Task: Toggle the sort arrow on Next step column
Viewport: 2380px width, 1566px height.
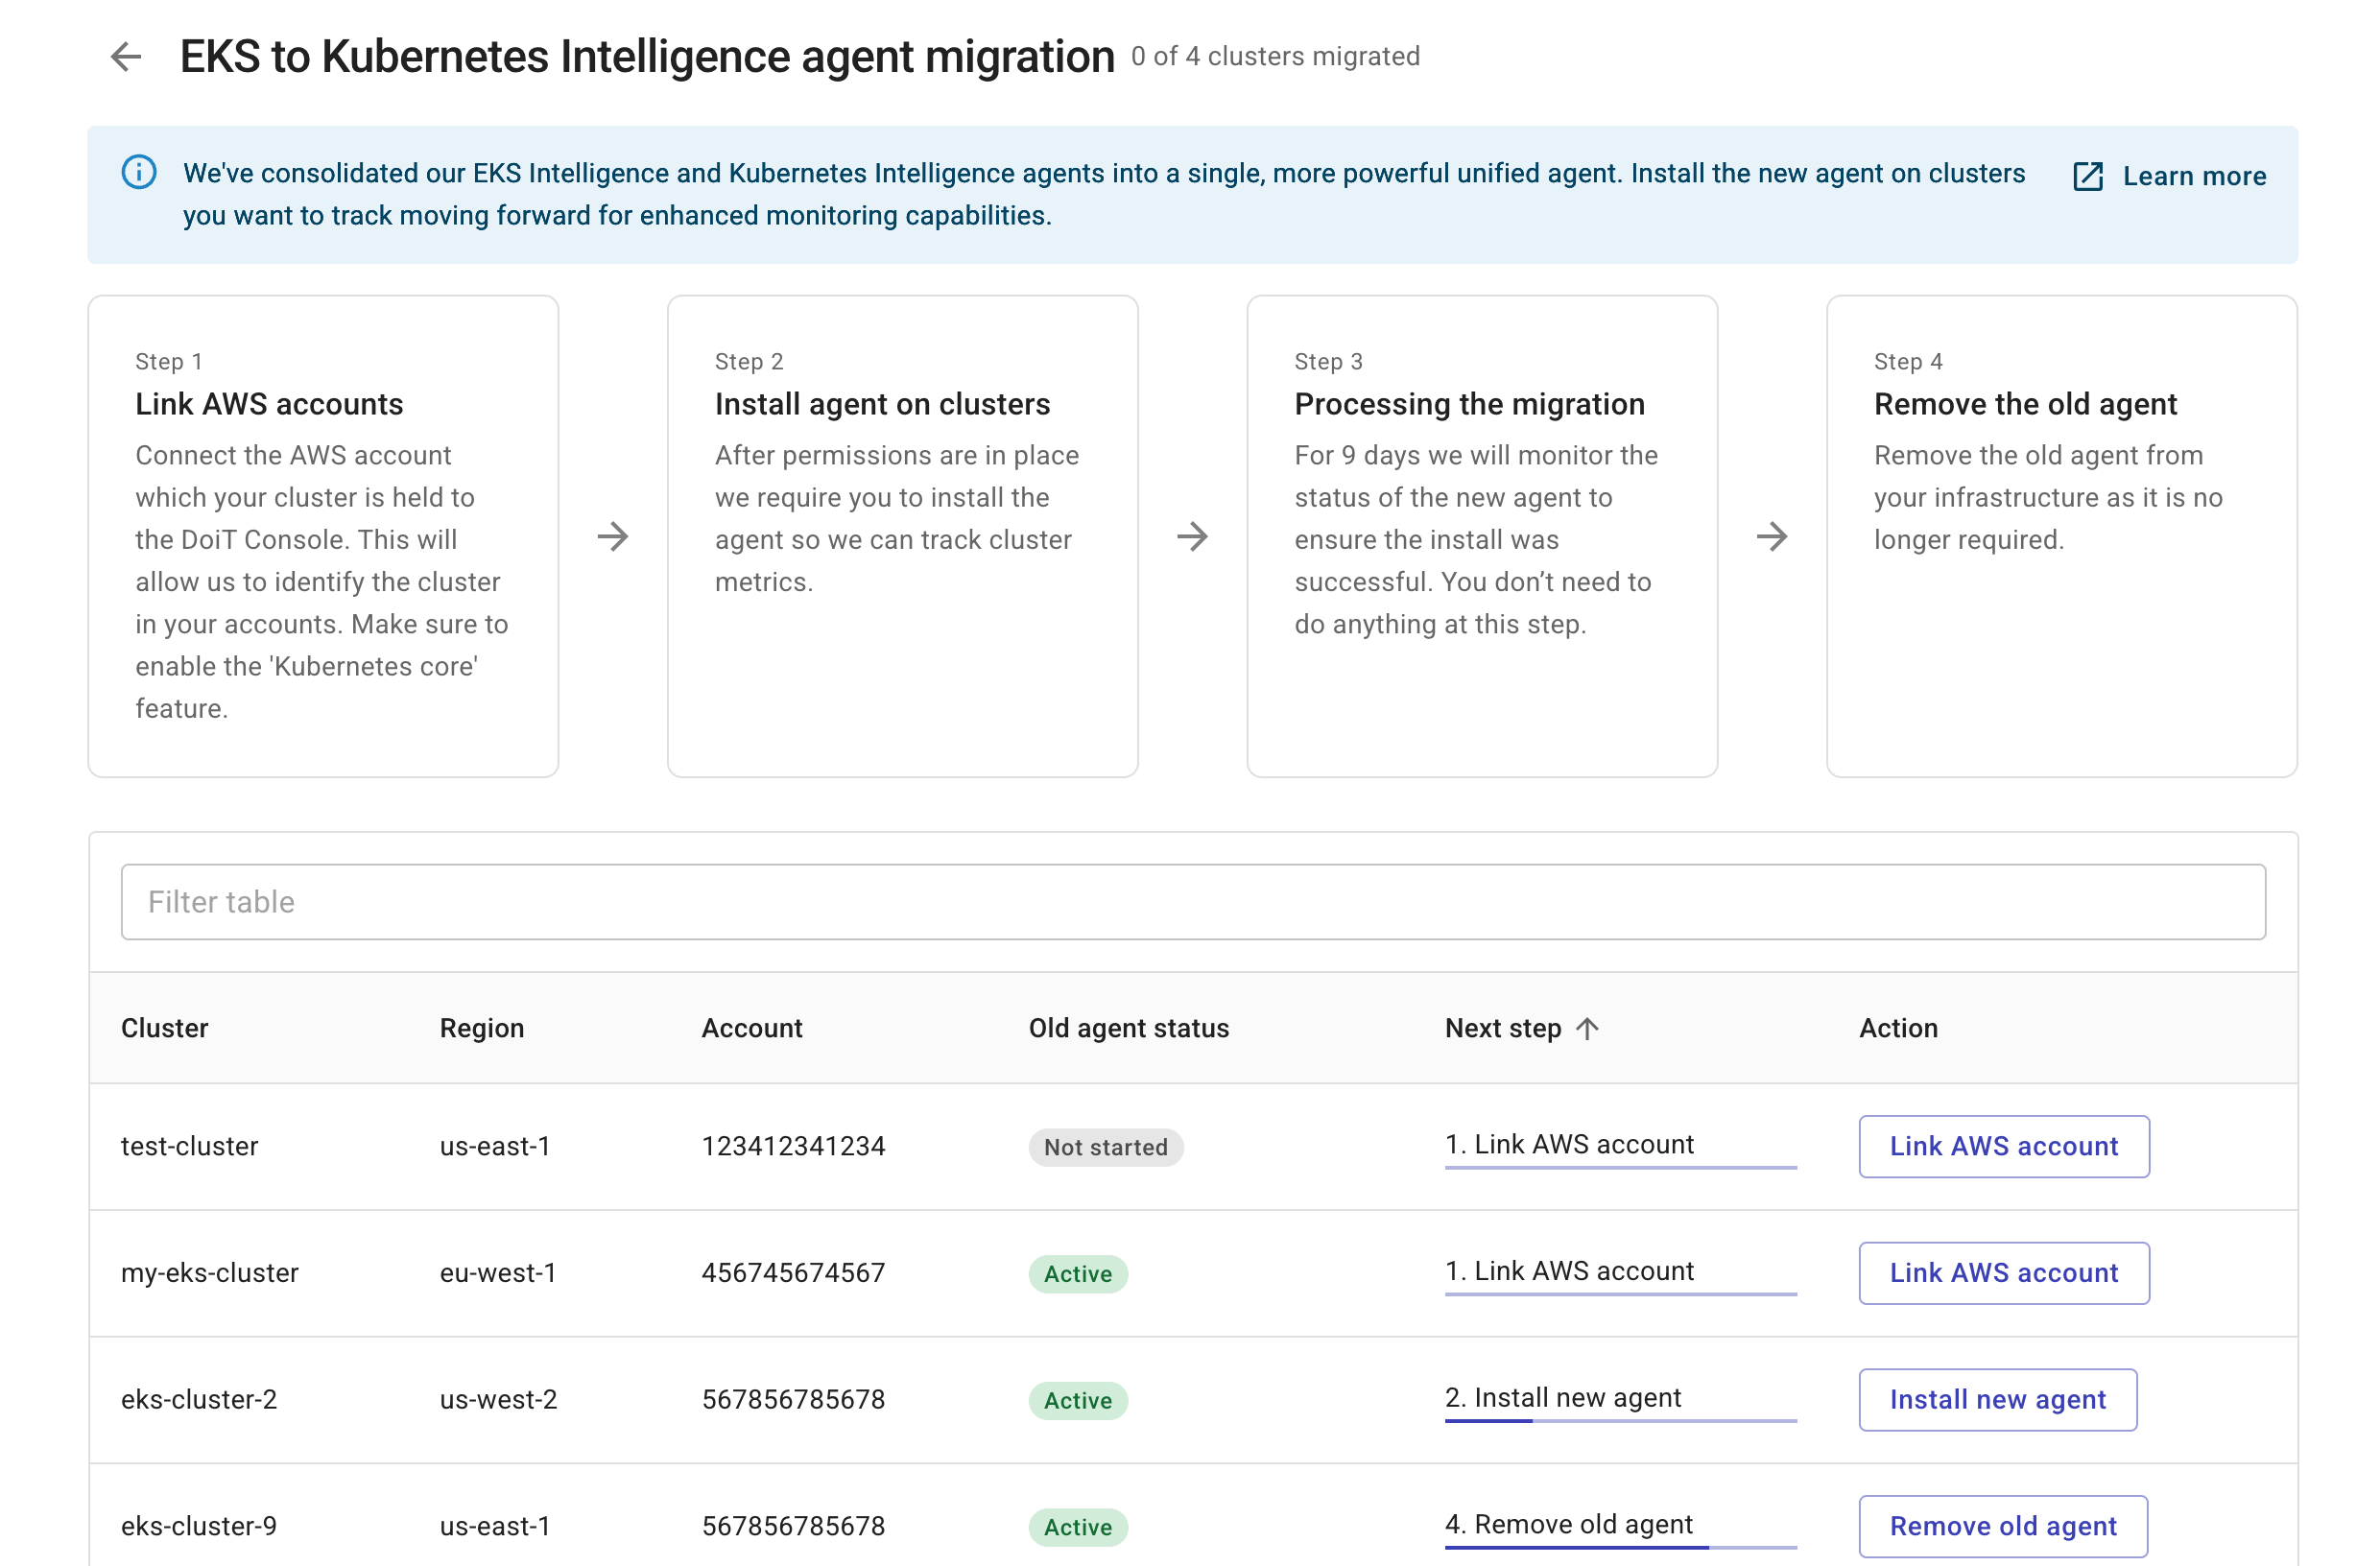Action: tap(1590, 1028)
